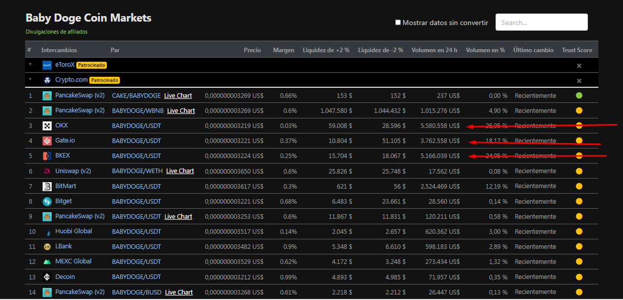Open the OKX exchange link
Viewport: 623px width, 300px height.
62,126
